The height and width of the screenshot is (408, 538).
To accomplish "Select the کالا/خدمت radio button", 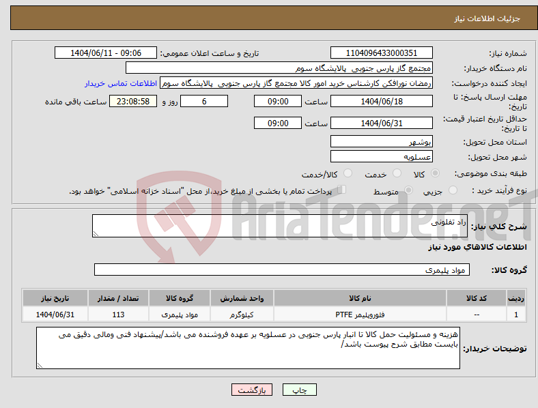I will coord(348,173).
